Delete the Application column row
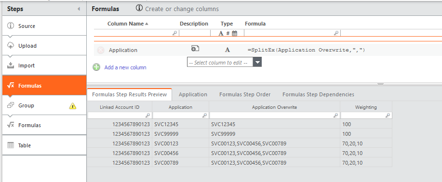This screenshot has height=182, width=442. click(x=100, y=50)
